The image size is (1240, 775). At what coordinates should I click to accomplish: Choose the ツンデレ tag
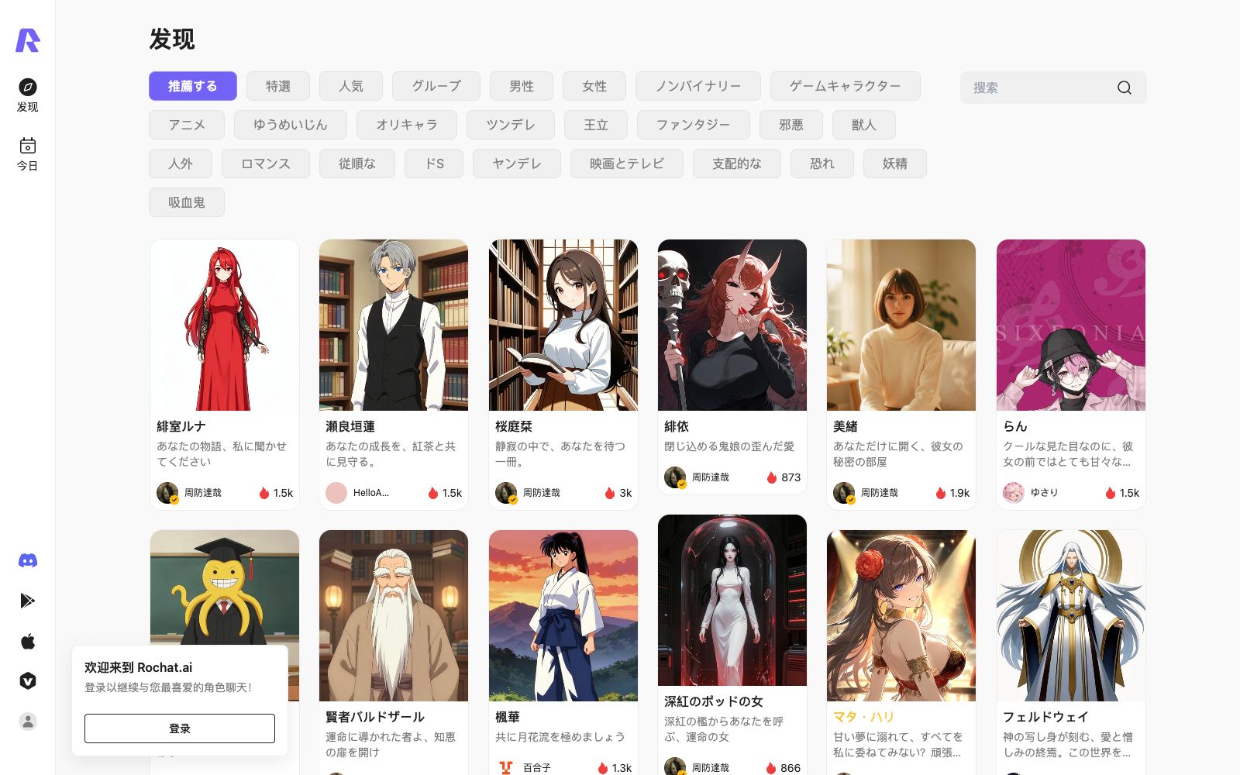(511, 125)
